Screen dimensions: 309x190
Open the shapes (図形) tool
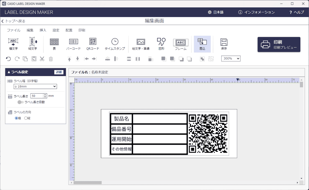tap(161, 44)
